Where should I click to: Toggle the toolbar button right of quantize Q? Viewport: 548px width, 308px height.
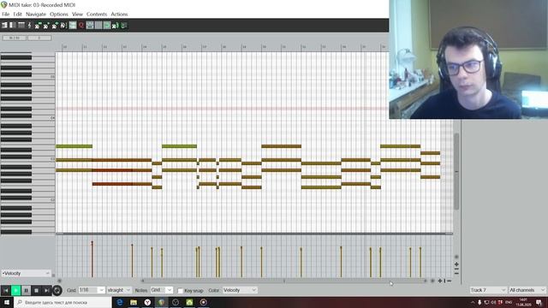click(90, 25)
